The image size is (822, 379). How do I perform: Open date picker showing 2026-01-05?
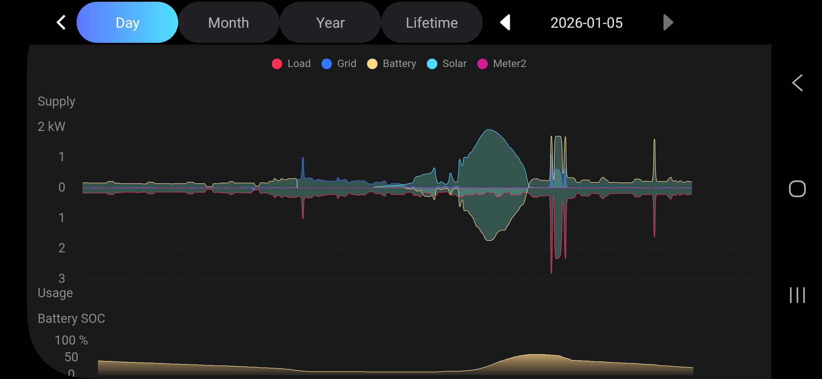pyautogui.click(x=586, y=23)
